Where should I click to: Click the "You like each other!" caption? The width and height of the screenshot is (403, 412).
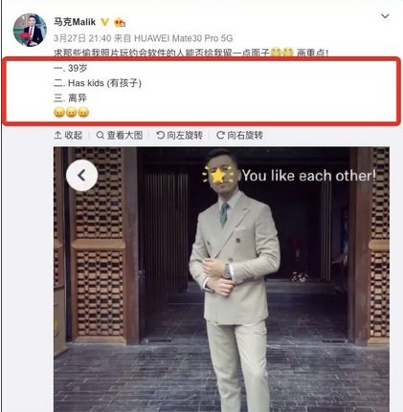(309, 176)
